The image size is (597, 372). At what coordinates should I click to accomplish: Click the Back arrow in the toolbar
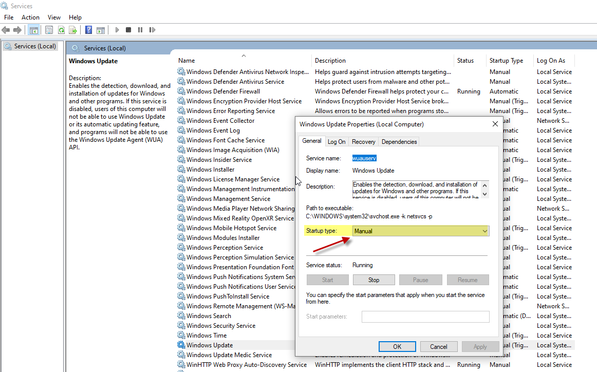pos(6,30)
